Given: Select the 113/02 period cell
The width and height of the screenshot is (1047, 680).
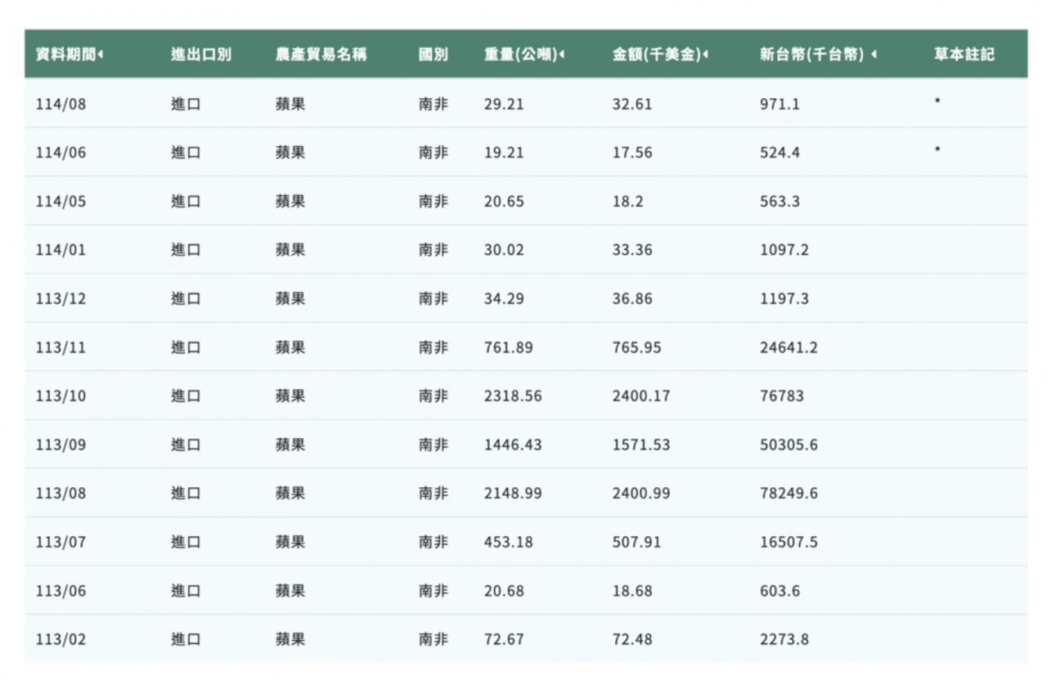Looking at the screenshot, I should (61, 639).
